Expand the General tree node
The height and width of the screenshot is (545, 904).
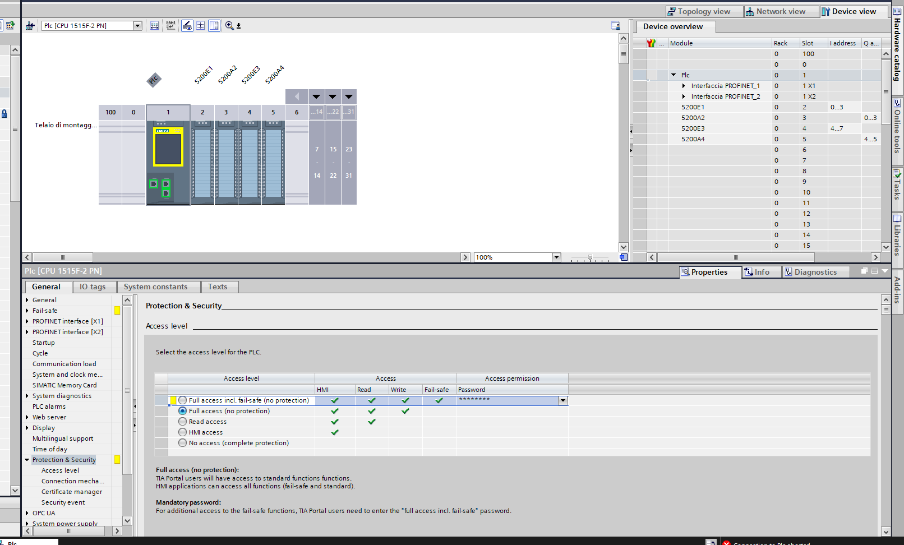[27, 300]
